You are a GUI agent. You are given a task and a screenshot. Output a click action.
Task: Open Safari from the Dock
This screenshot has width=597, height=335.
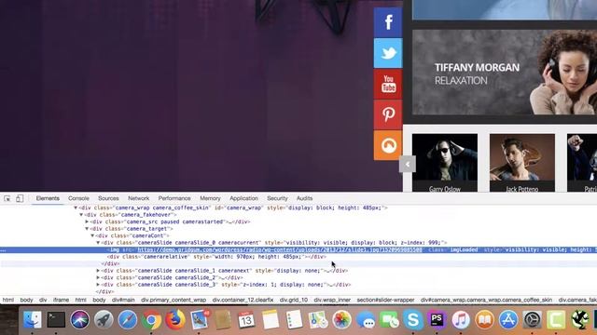point(128,320)
